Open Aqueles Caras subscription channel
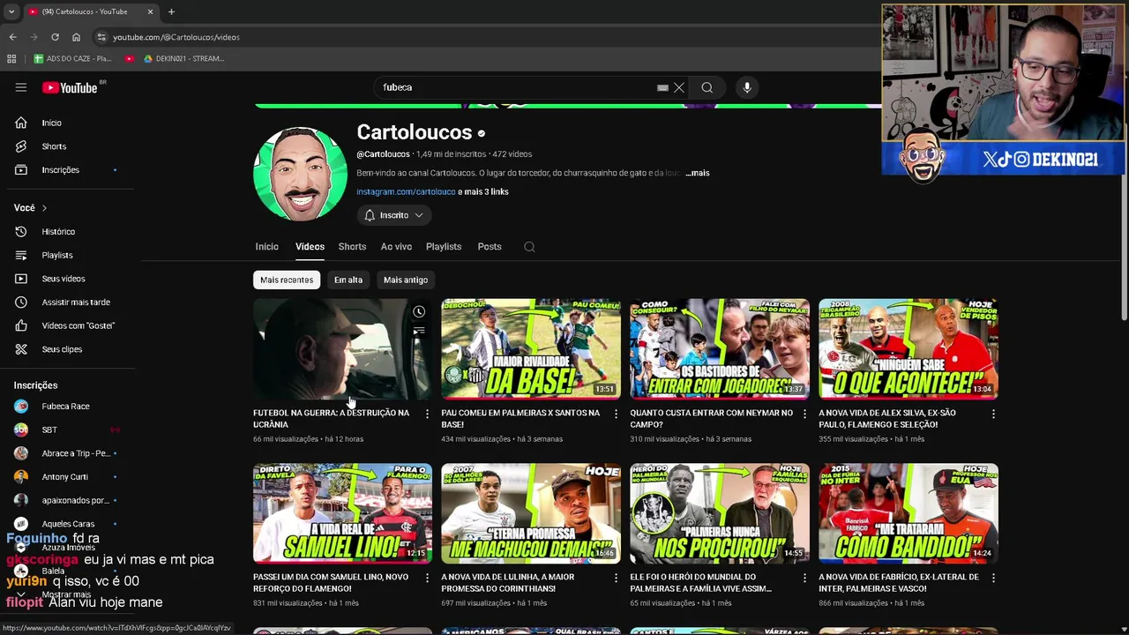Image resolution: width=1129 pixels, height=635 pixels. click(68, 524)
